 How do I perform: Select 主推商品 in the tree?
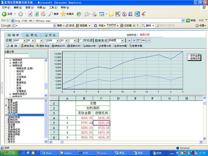(21, 91)
